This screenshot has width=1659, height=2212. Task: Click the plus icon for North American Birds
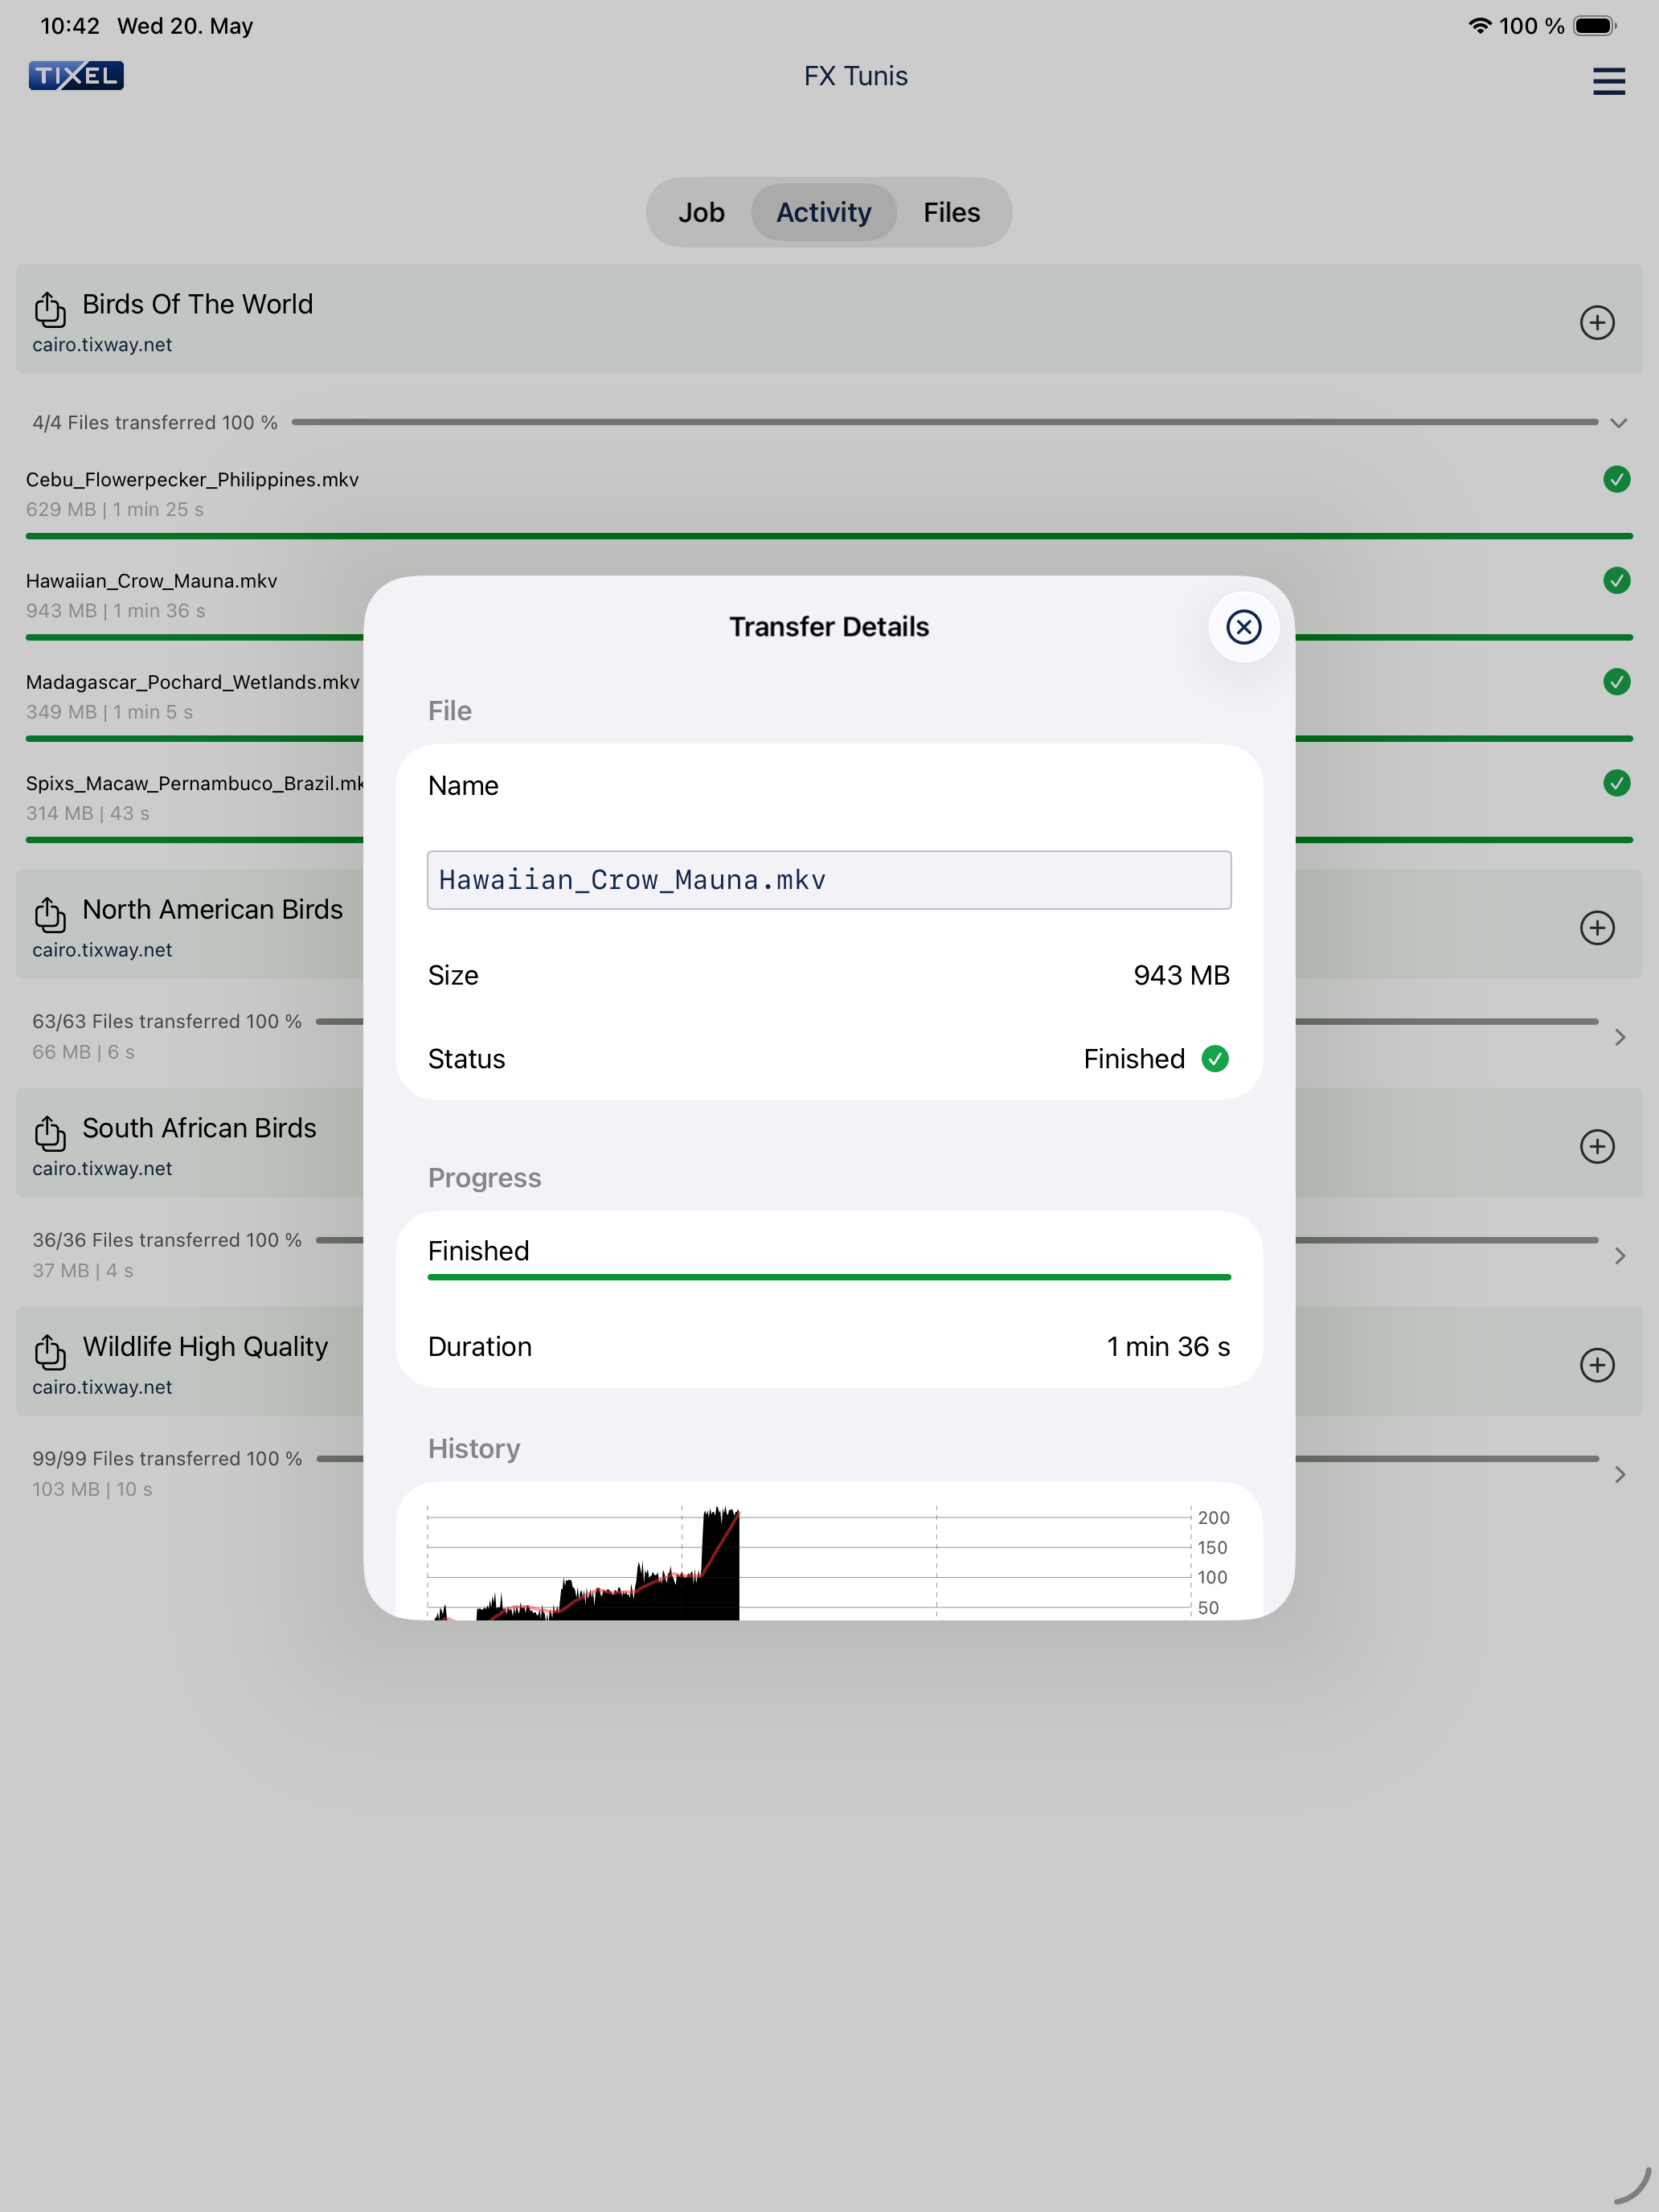click(1597, 927)
